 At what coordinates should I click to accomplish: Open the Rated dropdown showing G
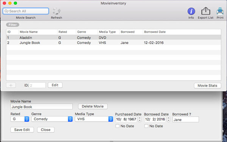20,119
